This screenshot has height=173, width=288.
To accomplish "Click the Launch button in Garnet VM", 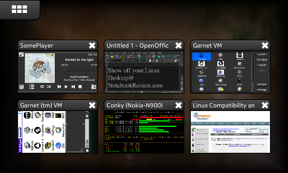I will click(x=262, y=54).
